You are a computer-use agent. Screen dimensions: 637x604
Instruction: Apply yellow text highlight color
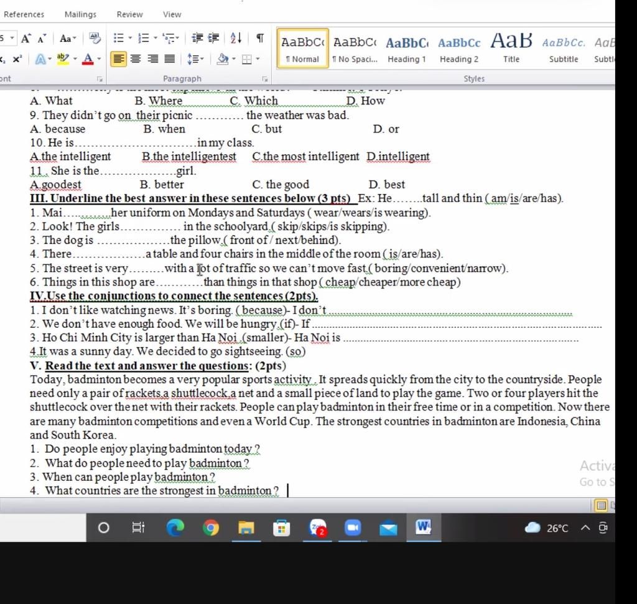[x=63, y=59]
